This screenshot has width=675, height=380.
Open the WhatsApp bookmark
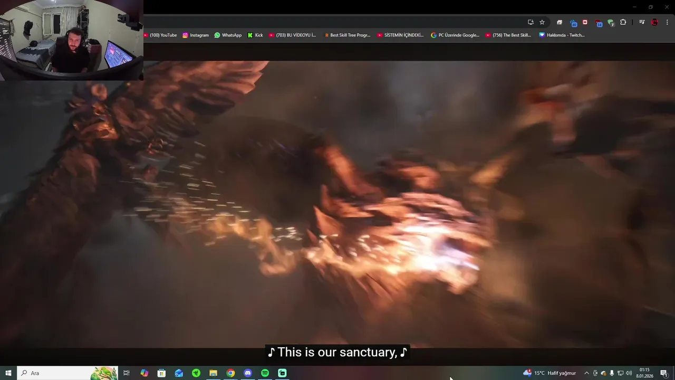tap(228, 35)
